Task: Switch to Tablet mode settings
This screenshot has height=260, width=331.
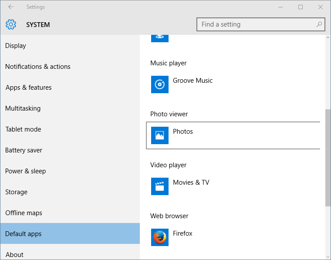Action: point(23,129)
